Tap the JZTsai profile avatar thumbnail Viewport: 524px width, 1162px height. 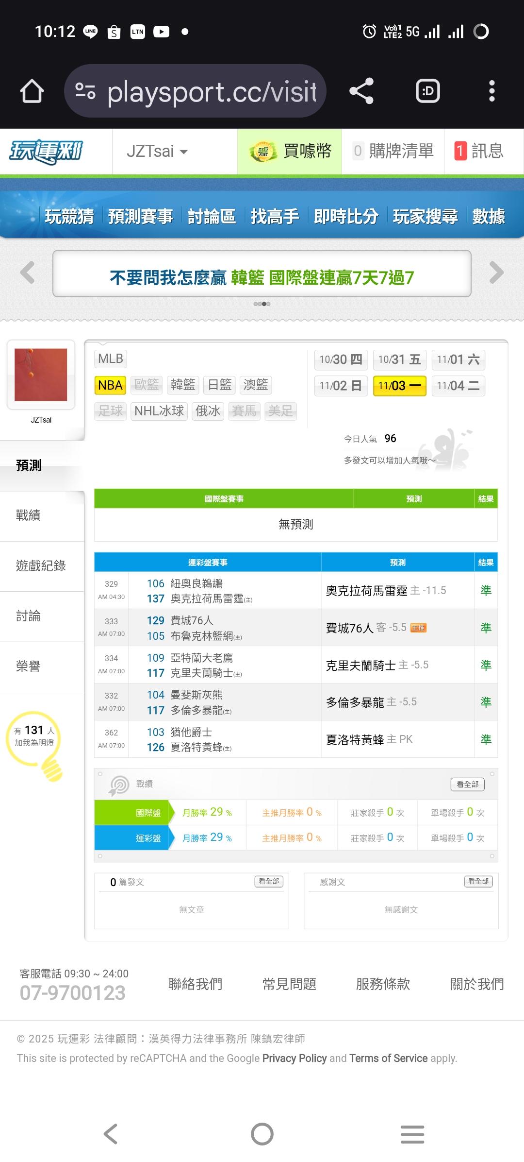click(x=41, y=375)
